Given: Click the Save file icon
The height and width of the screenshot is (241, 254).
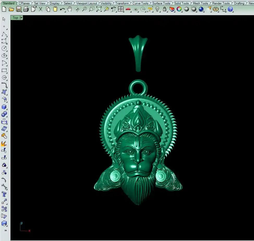Looking at the screenshot, I should 19,9.
